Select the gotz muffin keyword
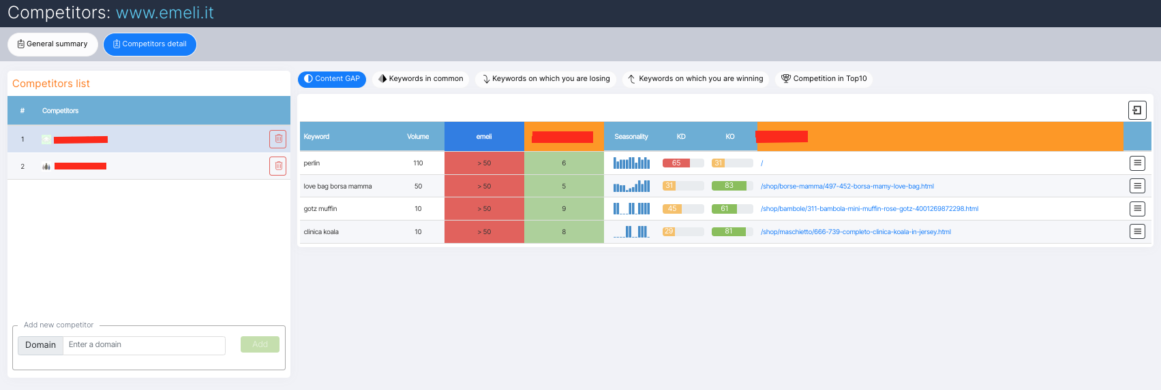The height and width of the screenshot is (390, 1161). click(320, 209)
